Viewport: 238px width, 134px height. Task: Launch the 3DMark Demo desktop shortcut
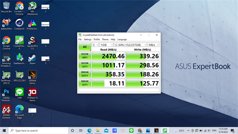click(x=32, y=77)
